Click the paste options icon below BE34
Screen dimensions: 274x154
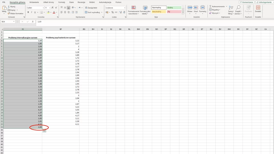pyautogui.click(x=44, y=131)
